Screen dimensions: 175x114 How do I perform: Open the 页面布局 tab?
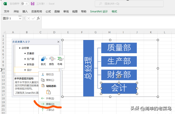[x=37, y=11]
